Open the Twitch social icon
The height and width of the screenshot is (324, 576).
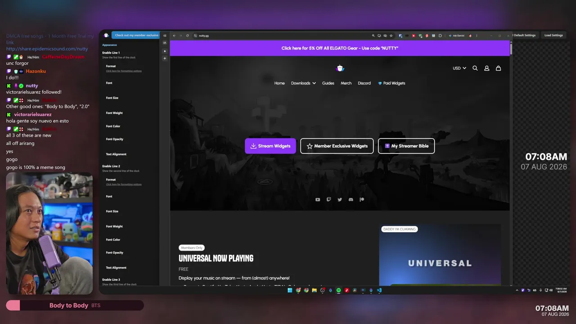pyautogui.click(x=328, y=200)
